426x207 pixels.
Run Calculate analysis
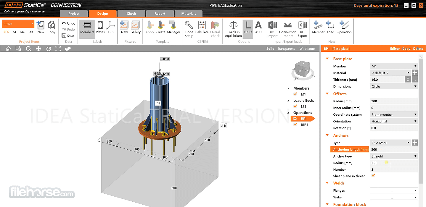(x=202, y=27)
